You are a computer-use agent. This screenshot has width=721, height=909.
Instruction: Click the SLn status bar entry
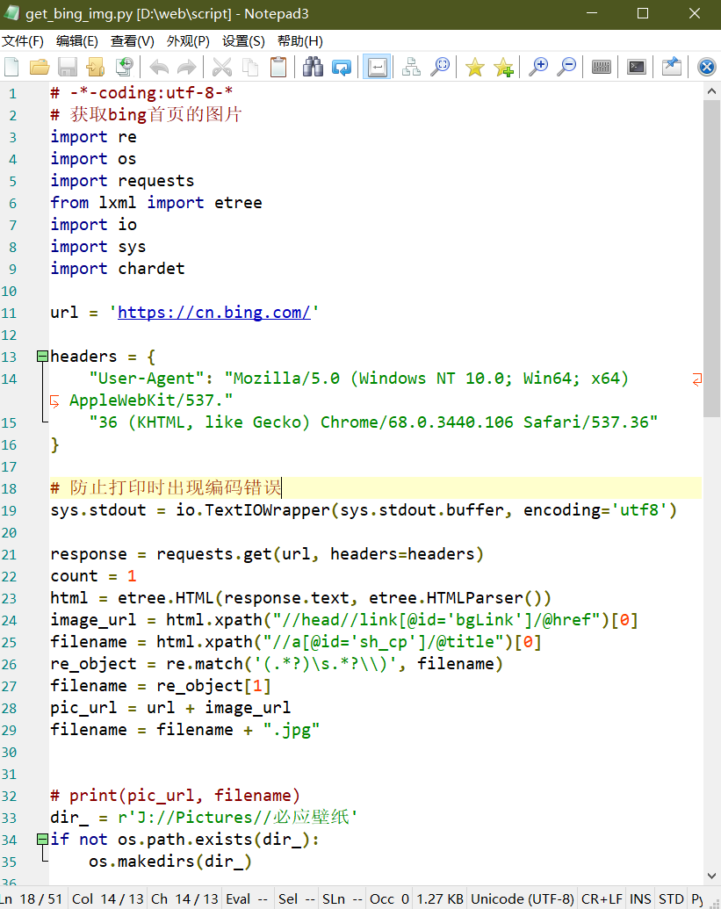point(342,898)
